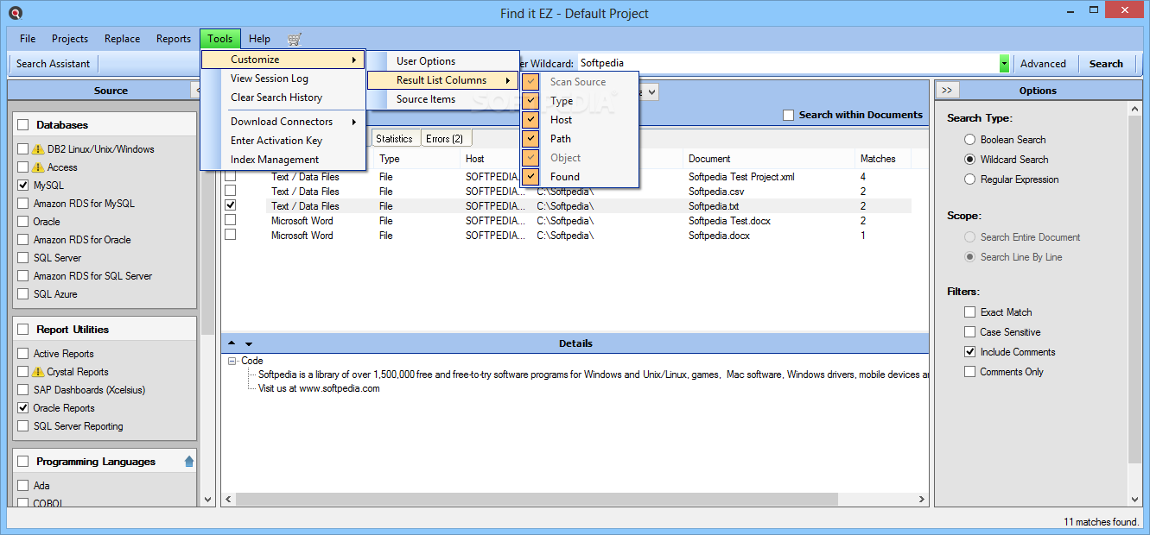
Task: Enable Search within Documents checkbox
Action: click(788, 115)
